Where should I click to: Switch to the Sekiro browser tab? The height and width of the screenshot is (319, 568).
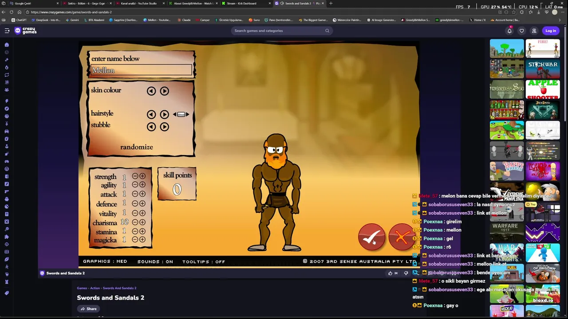click(x=87, y=4)
